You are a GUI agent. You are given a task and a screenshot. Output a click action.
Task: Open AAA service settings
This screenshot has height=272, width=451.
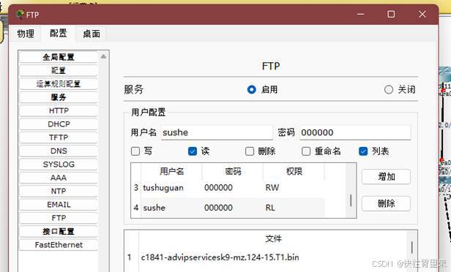[59, 178]
